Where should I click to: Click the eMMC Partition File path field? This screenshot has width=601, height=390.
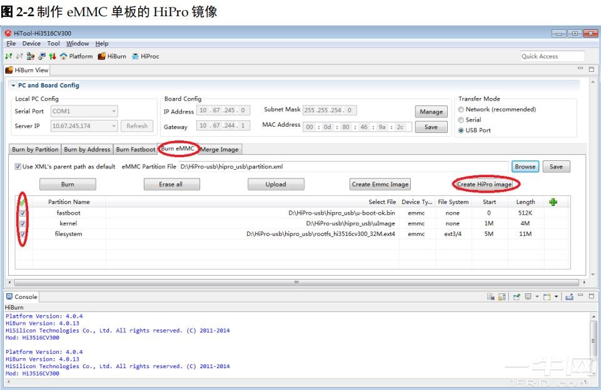(x=343, y=167)
